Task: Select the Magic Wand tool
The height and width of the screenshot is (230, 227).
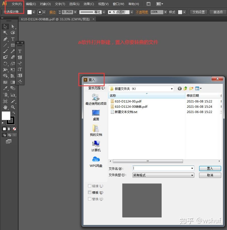Action: 5,33
